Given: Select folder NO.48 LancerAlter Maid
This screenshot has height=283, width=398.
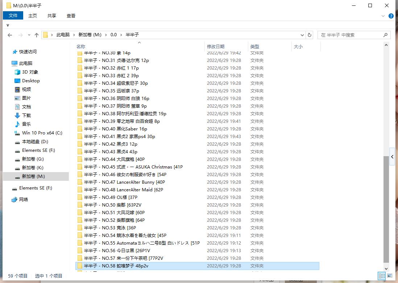Looking at the screenshot, I should (197, 190).
